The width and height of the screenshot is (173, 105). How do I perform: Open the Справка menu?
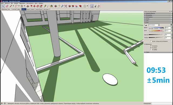pos(41,3)
